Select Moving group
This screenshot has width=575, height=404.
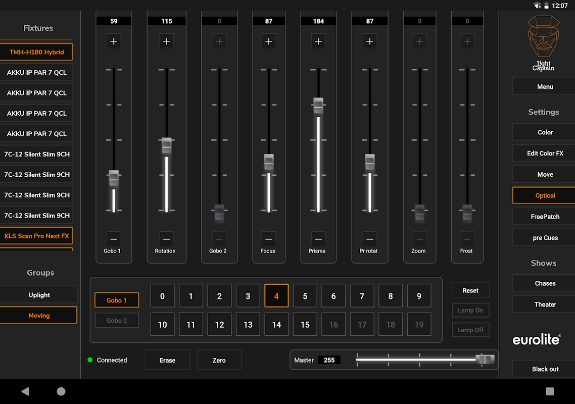(x=38, y=315)
